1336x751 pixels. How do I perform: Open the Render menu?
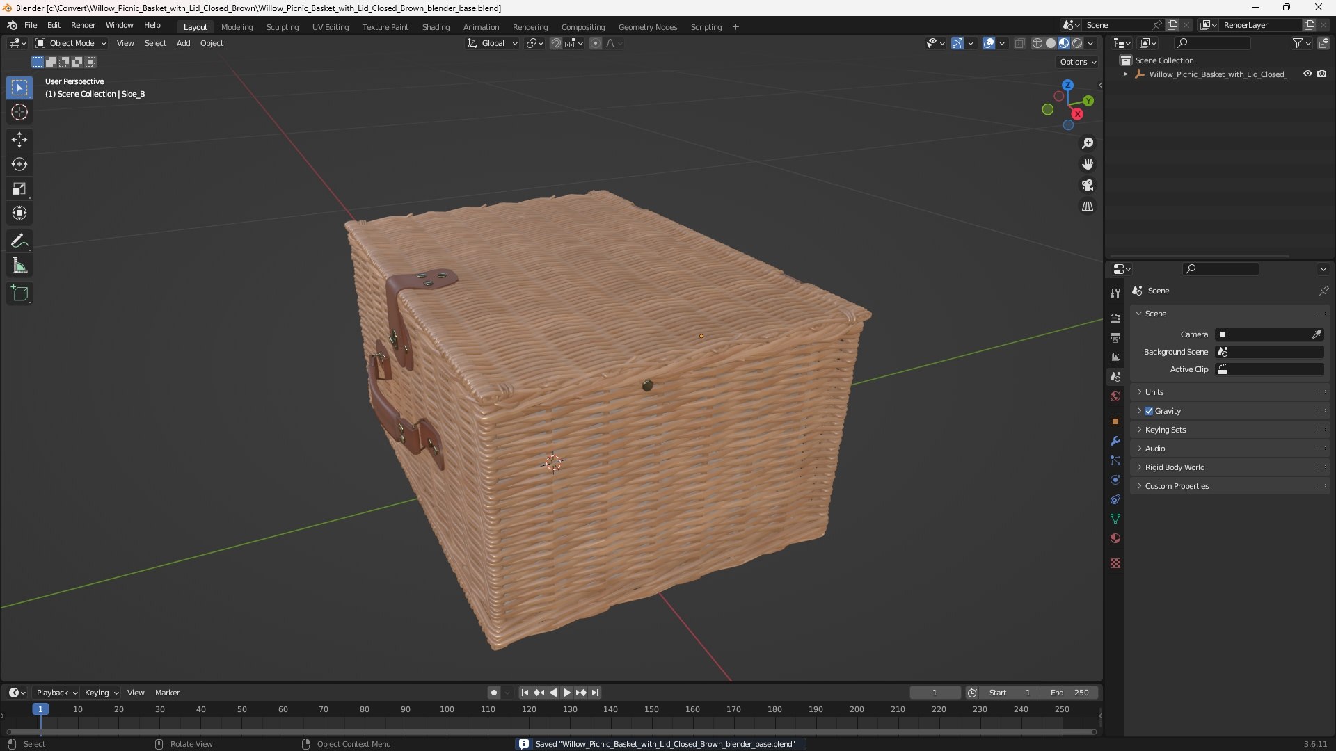click(x=83, y=25)
